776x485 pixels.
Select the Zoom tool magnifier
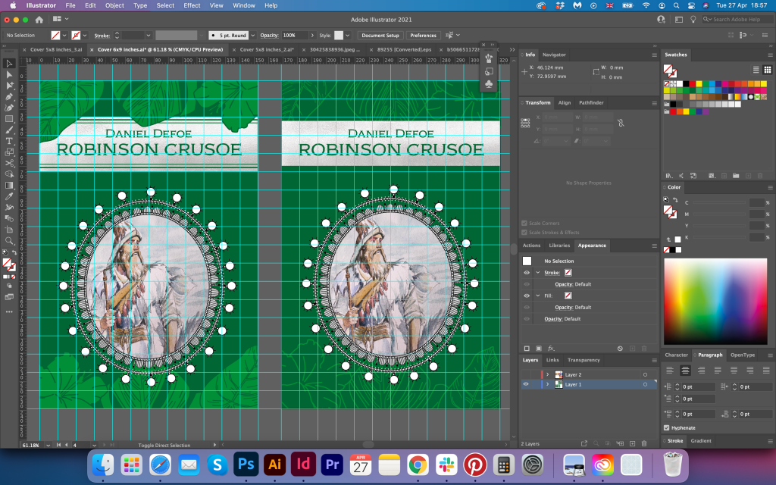pyautogui.click(x=10, y=240)
